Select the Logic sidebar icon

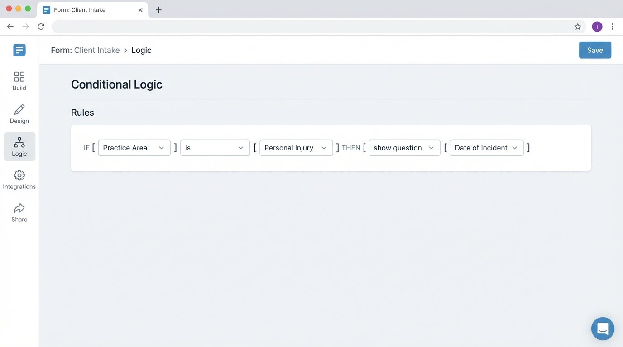19,146
